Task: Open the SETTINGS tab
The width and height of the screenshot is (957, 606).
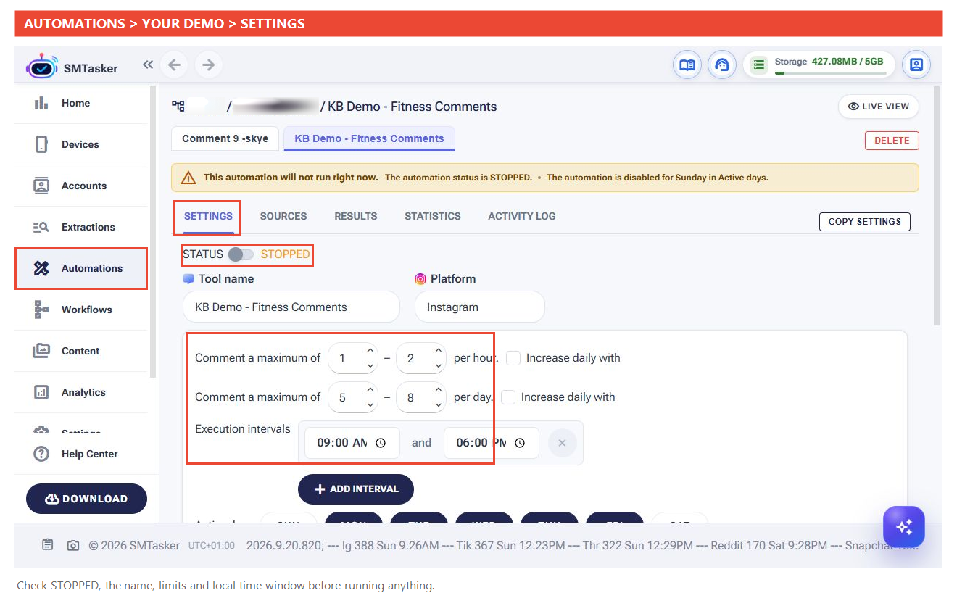Action: click(208, 216)
